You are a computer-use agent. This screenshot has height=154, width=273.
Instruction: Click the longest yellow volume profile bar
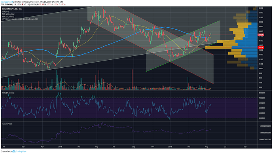coord(218,47)
